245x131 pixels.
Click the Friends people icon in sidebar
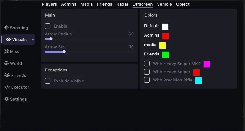(7, 75)
